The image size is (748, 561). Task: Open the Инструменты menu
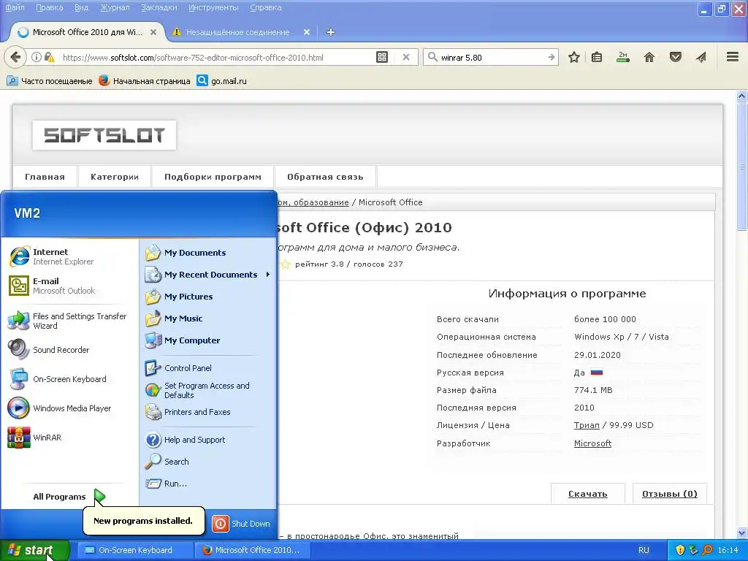click(213, 7)
